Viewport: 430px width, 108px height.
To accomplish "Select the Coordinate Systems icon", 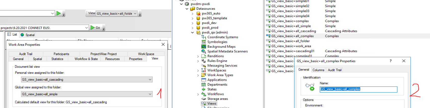I will point(204,37).
